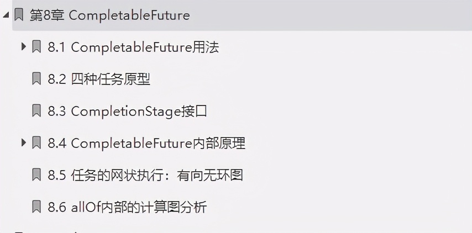Image resolution: width=472 pixels, height=233 pixels.
Task: Click bookmark icon beside 8.5 任务的网状执行
Action: tap(36, 175)
